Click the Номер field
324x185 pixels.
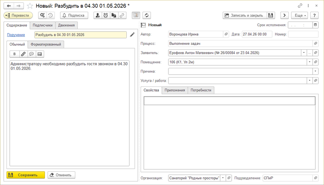(303, 34)
